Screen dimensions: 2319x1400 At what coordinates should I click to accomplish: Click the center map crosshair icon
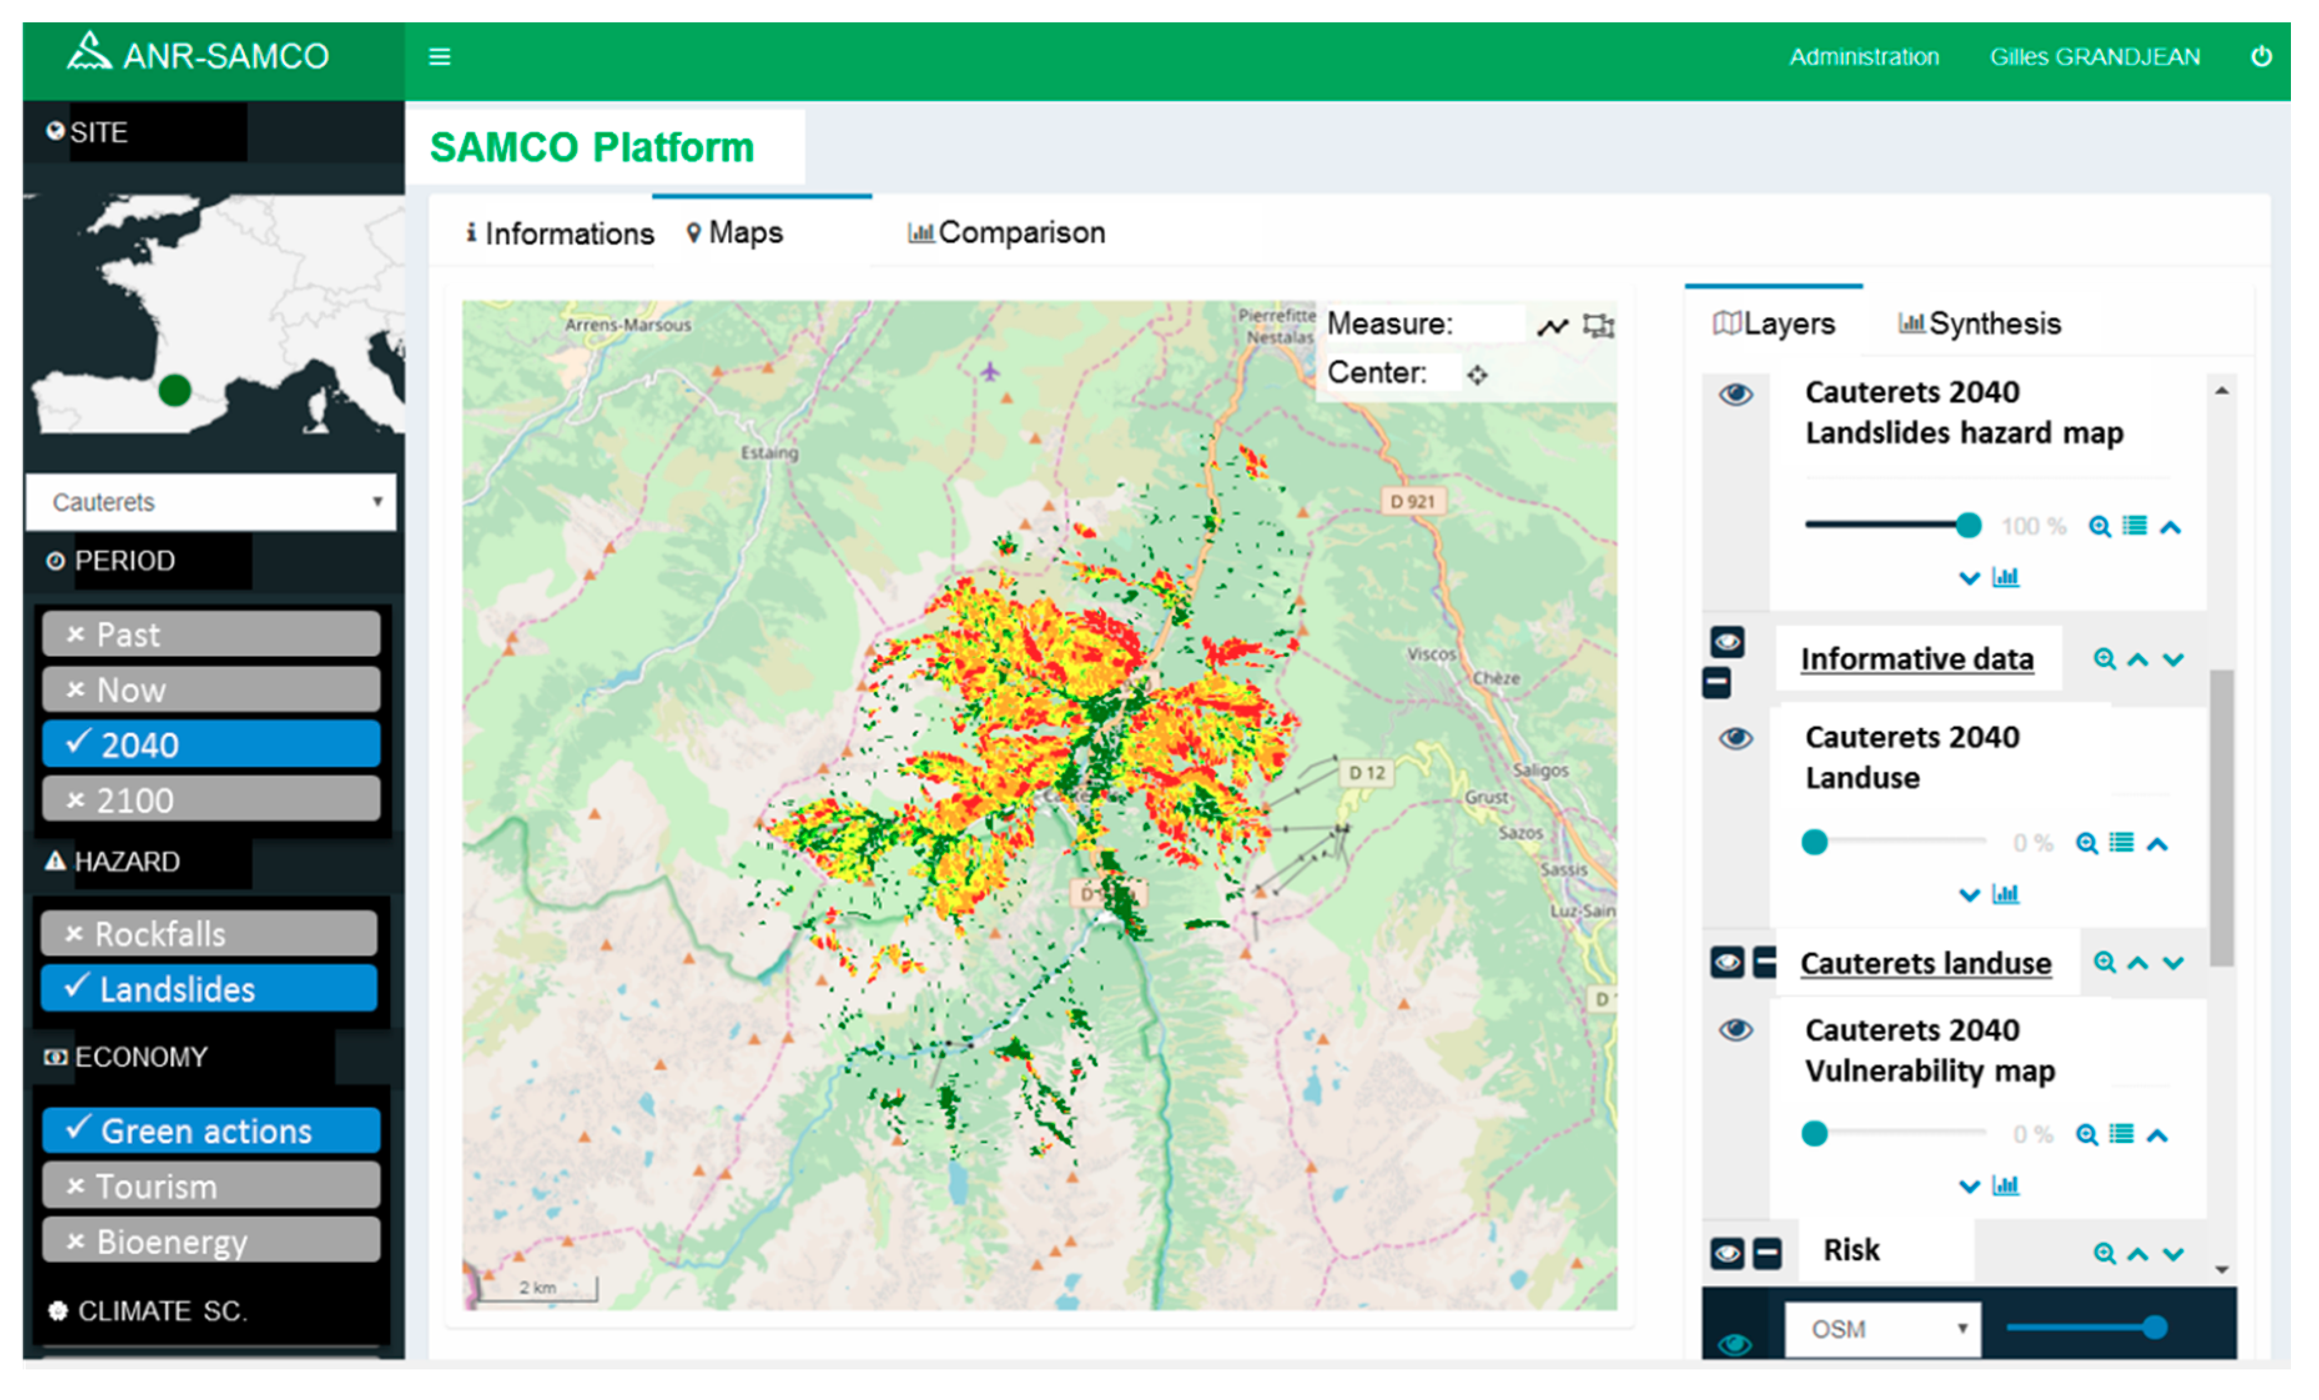[1477, 374]
